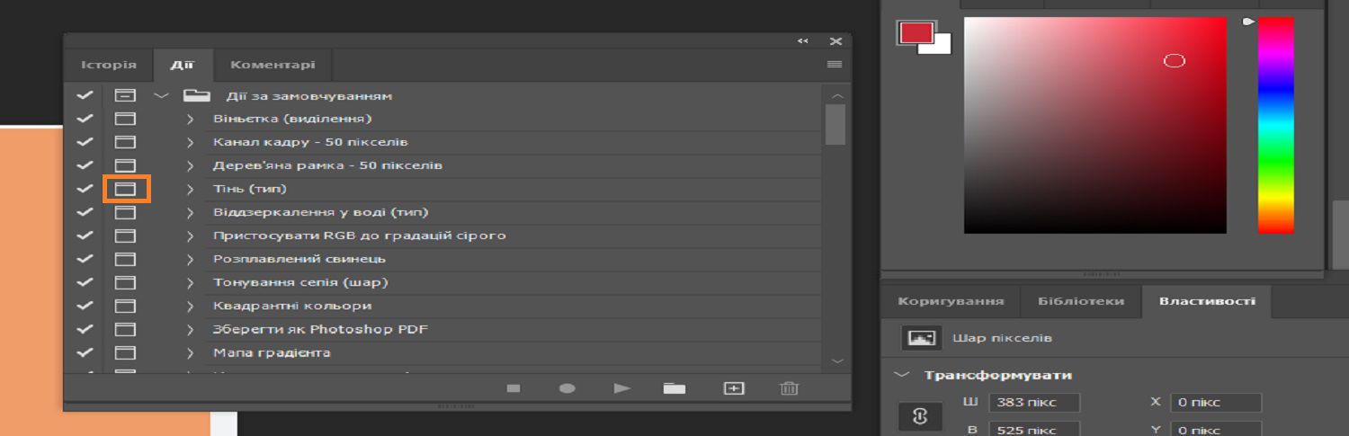This screenshot has height=436, width=1349.
Task: Collapse the Трансформувати section
Action: point(902,375)
